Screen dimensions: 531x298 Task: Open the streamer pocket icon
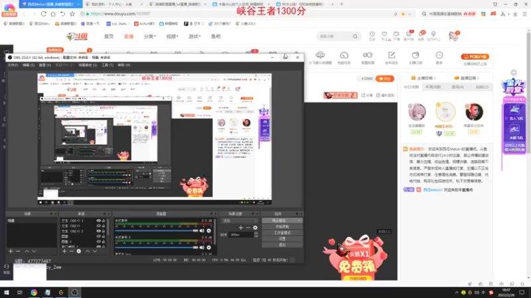click(x=416, y=55)
